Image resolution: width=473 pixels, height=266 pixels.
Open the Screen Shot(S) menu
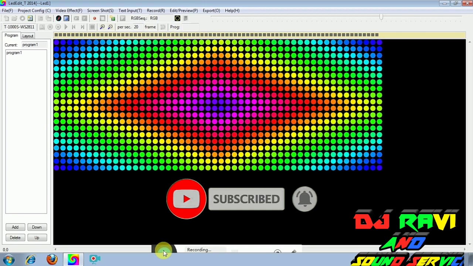100,10
